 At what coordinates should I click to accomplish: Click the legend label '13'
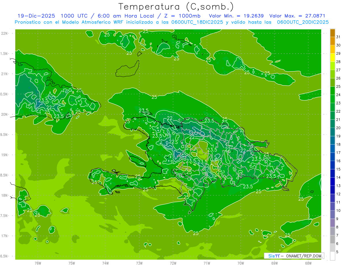coord(339,186)
